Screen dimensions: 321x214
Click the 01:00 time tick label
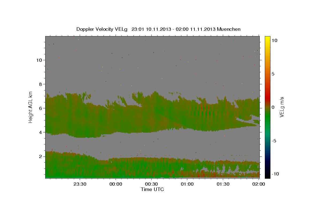pos(188,184)
